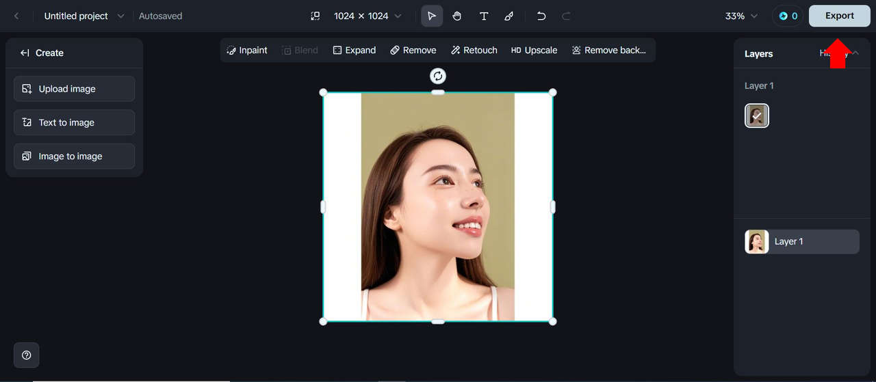The width and height of the screenshot is (876, 382).
Task: Click the rotate handle above the image
Action: (438, 76)
